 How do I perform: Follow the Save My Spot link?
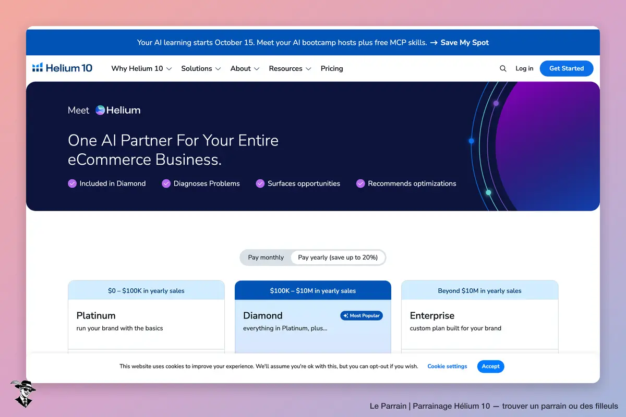[x=460, y=43]
